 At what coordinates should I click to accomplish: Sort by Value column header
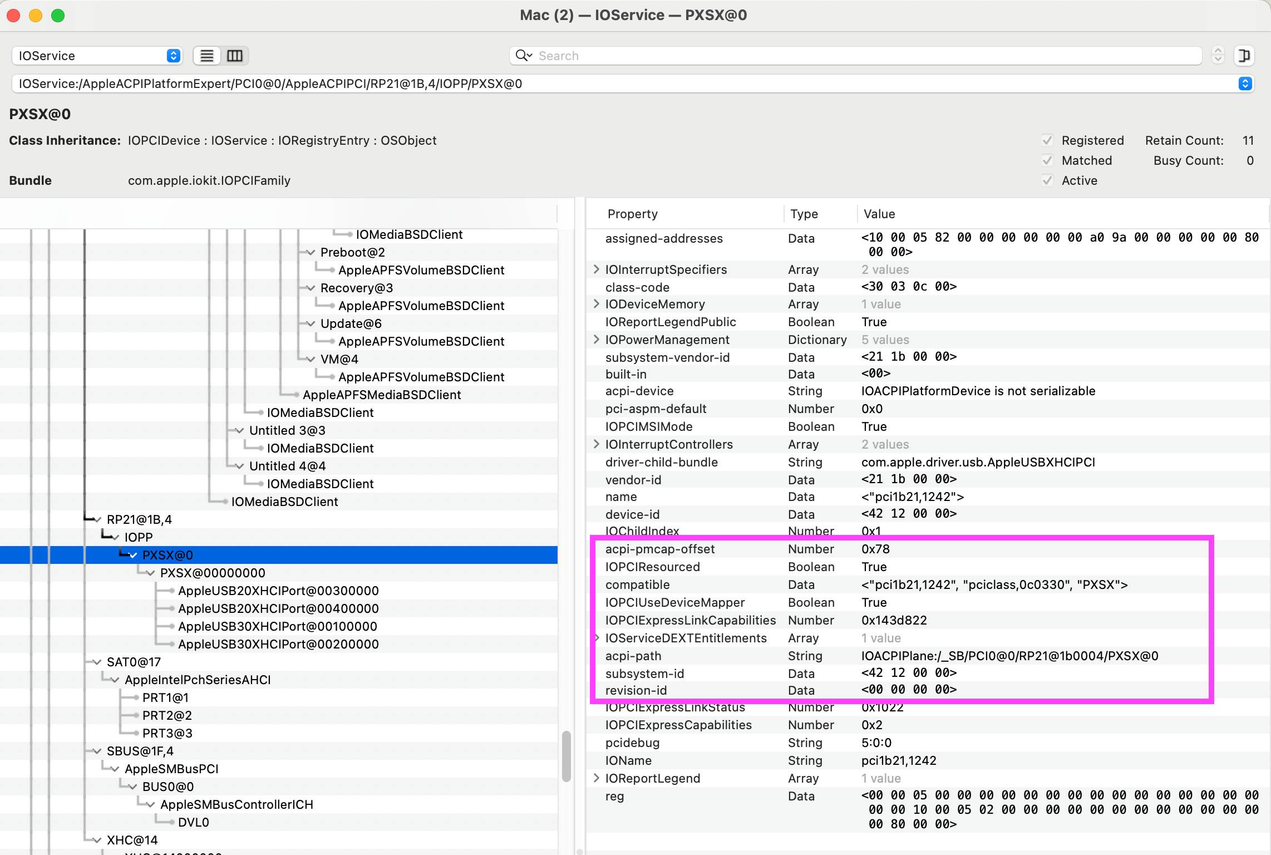[x=1063, y=214]
